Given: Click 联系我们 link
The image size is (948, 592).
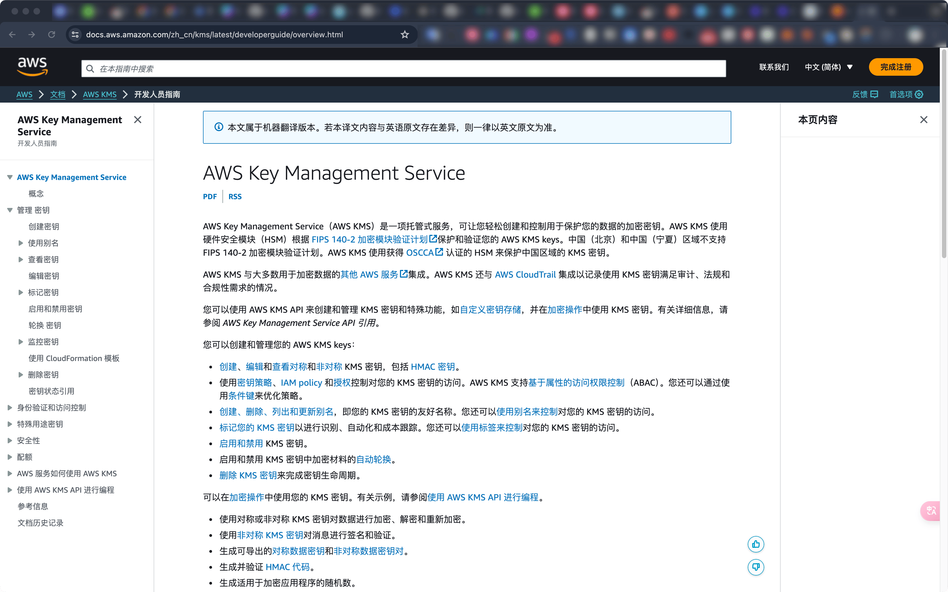Looking at the screenshot, I should click(774, 67).
